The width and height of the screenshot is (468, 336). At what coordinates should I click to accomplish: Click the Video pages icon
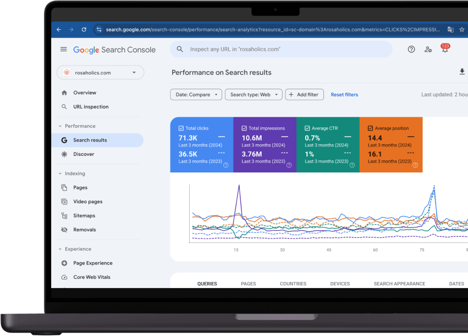(x=64, y=202)
